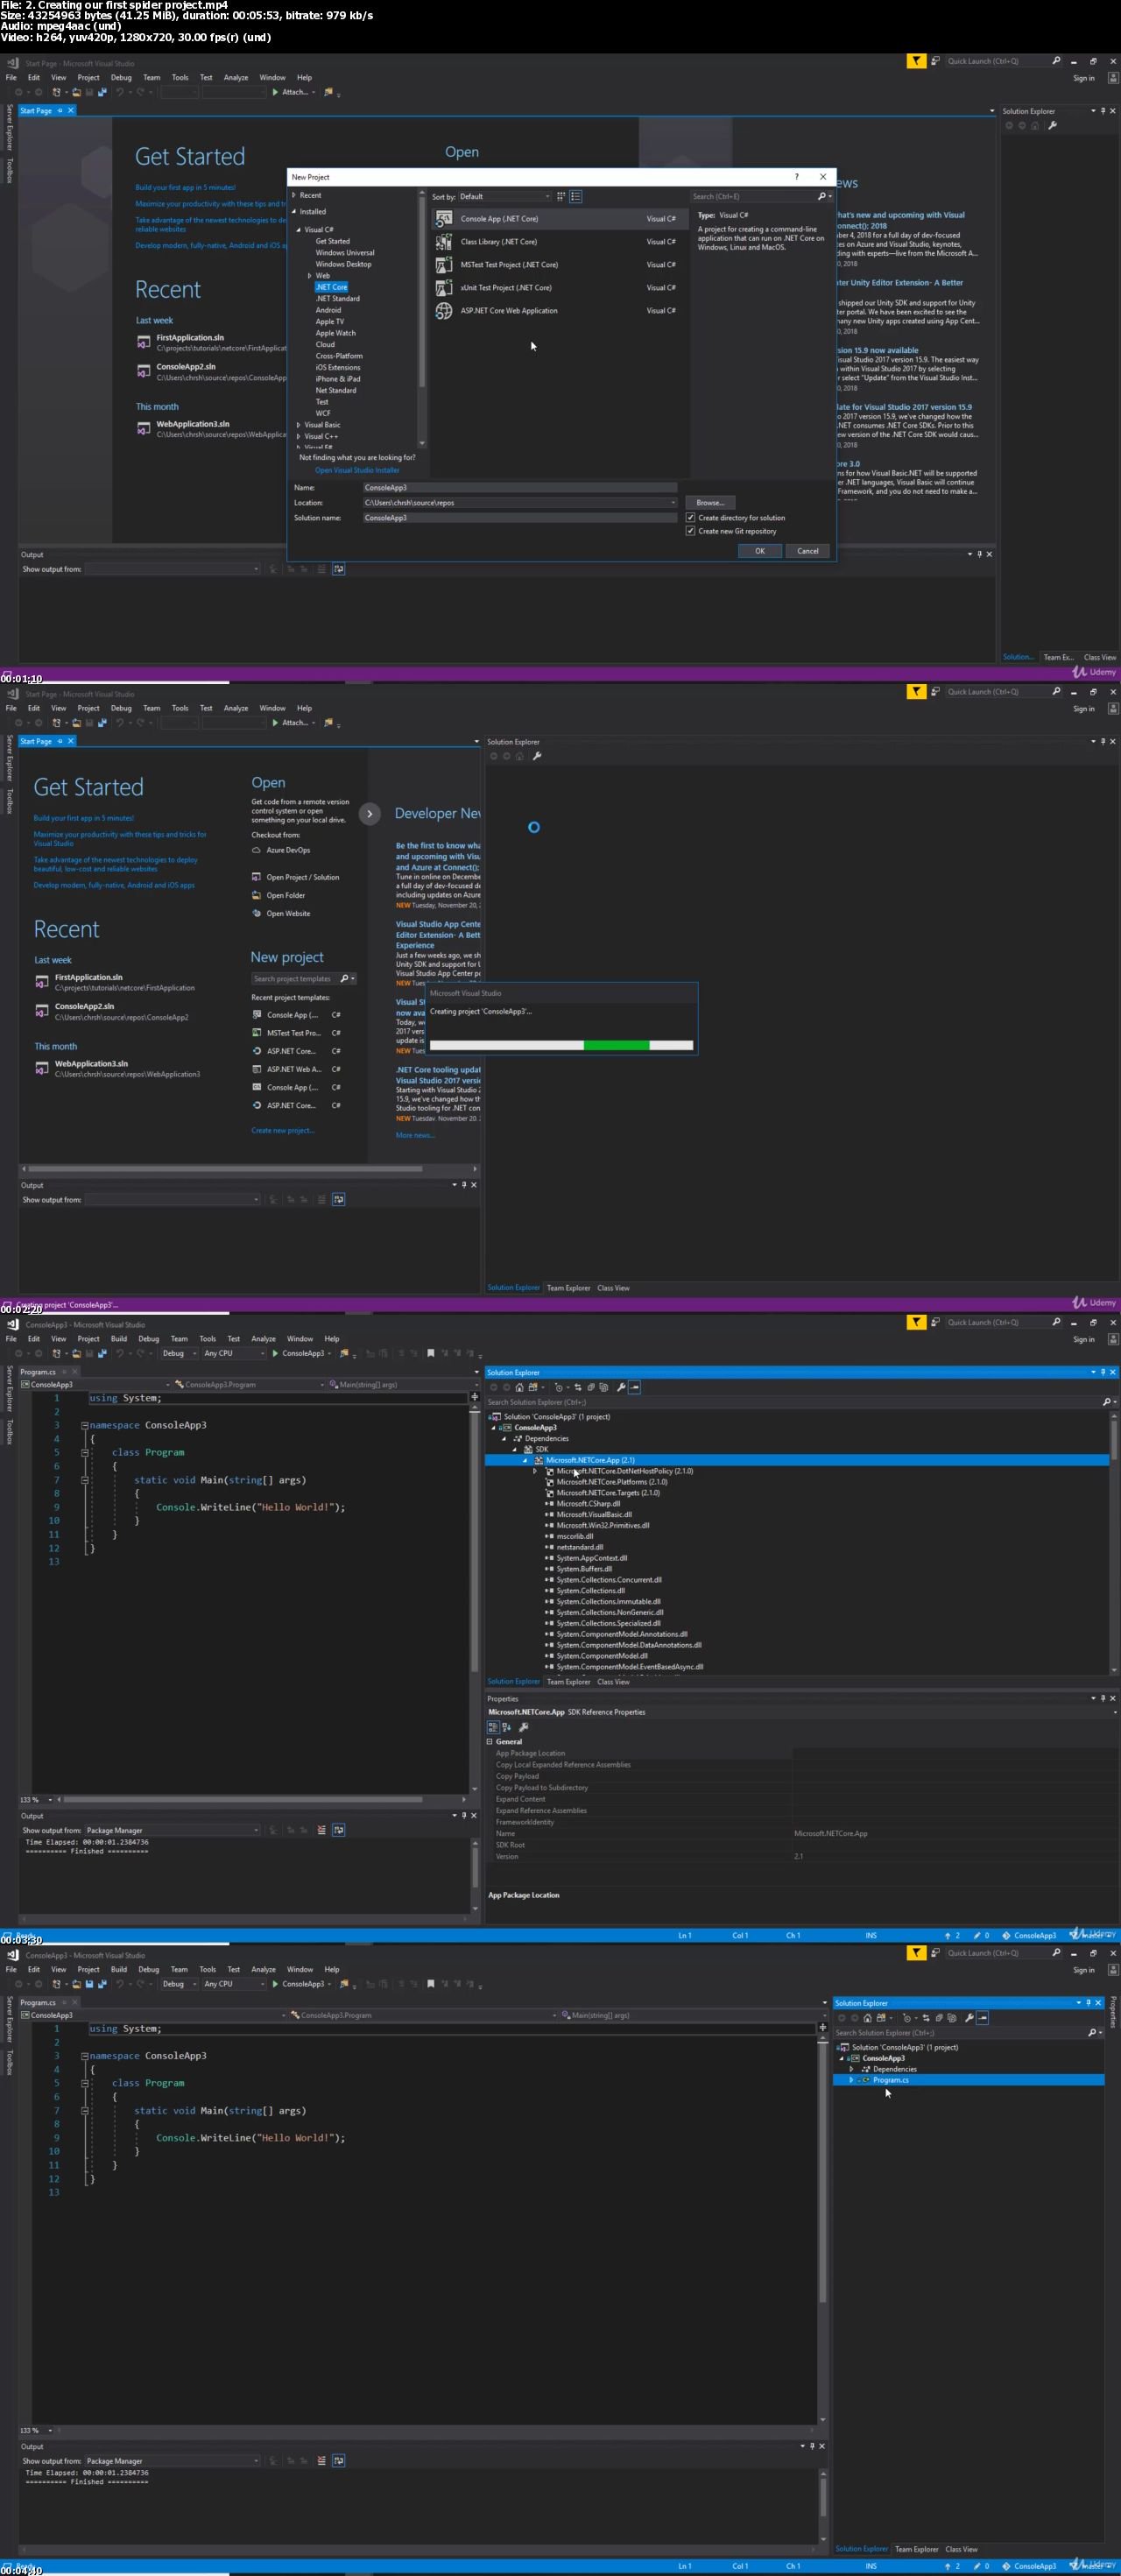Click Cancel in New Project dialog
1121x2576 pixels.
808,551
